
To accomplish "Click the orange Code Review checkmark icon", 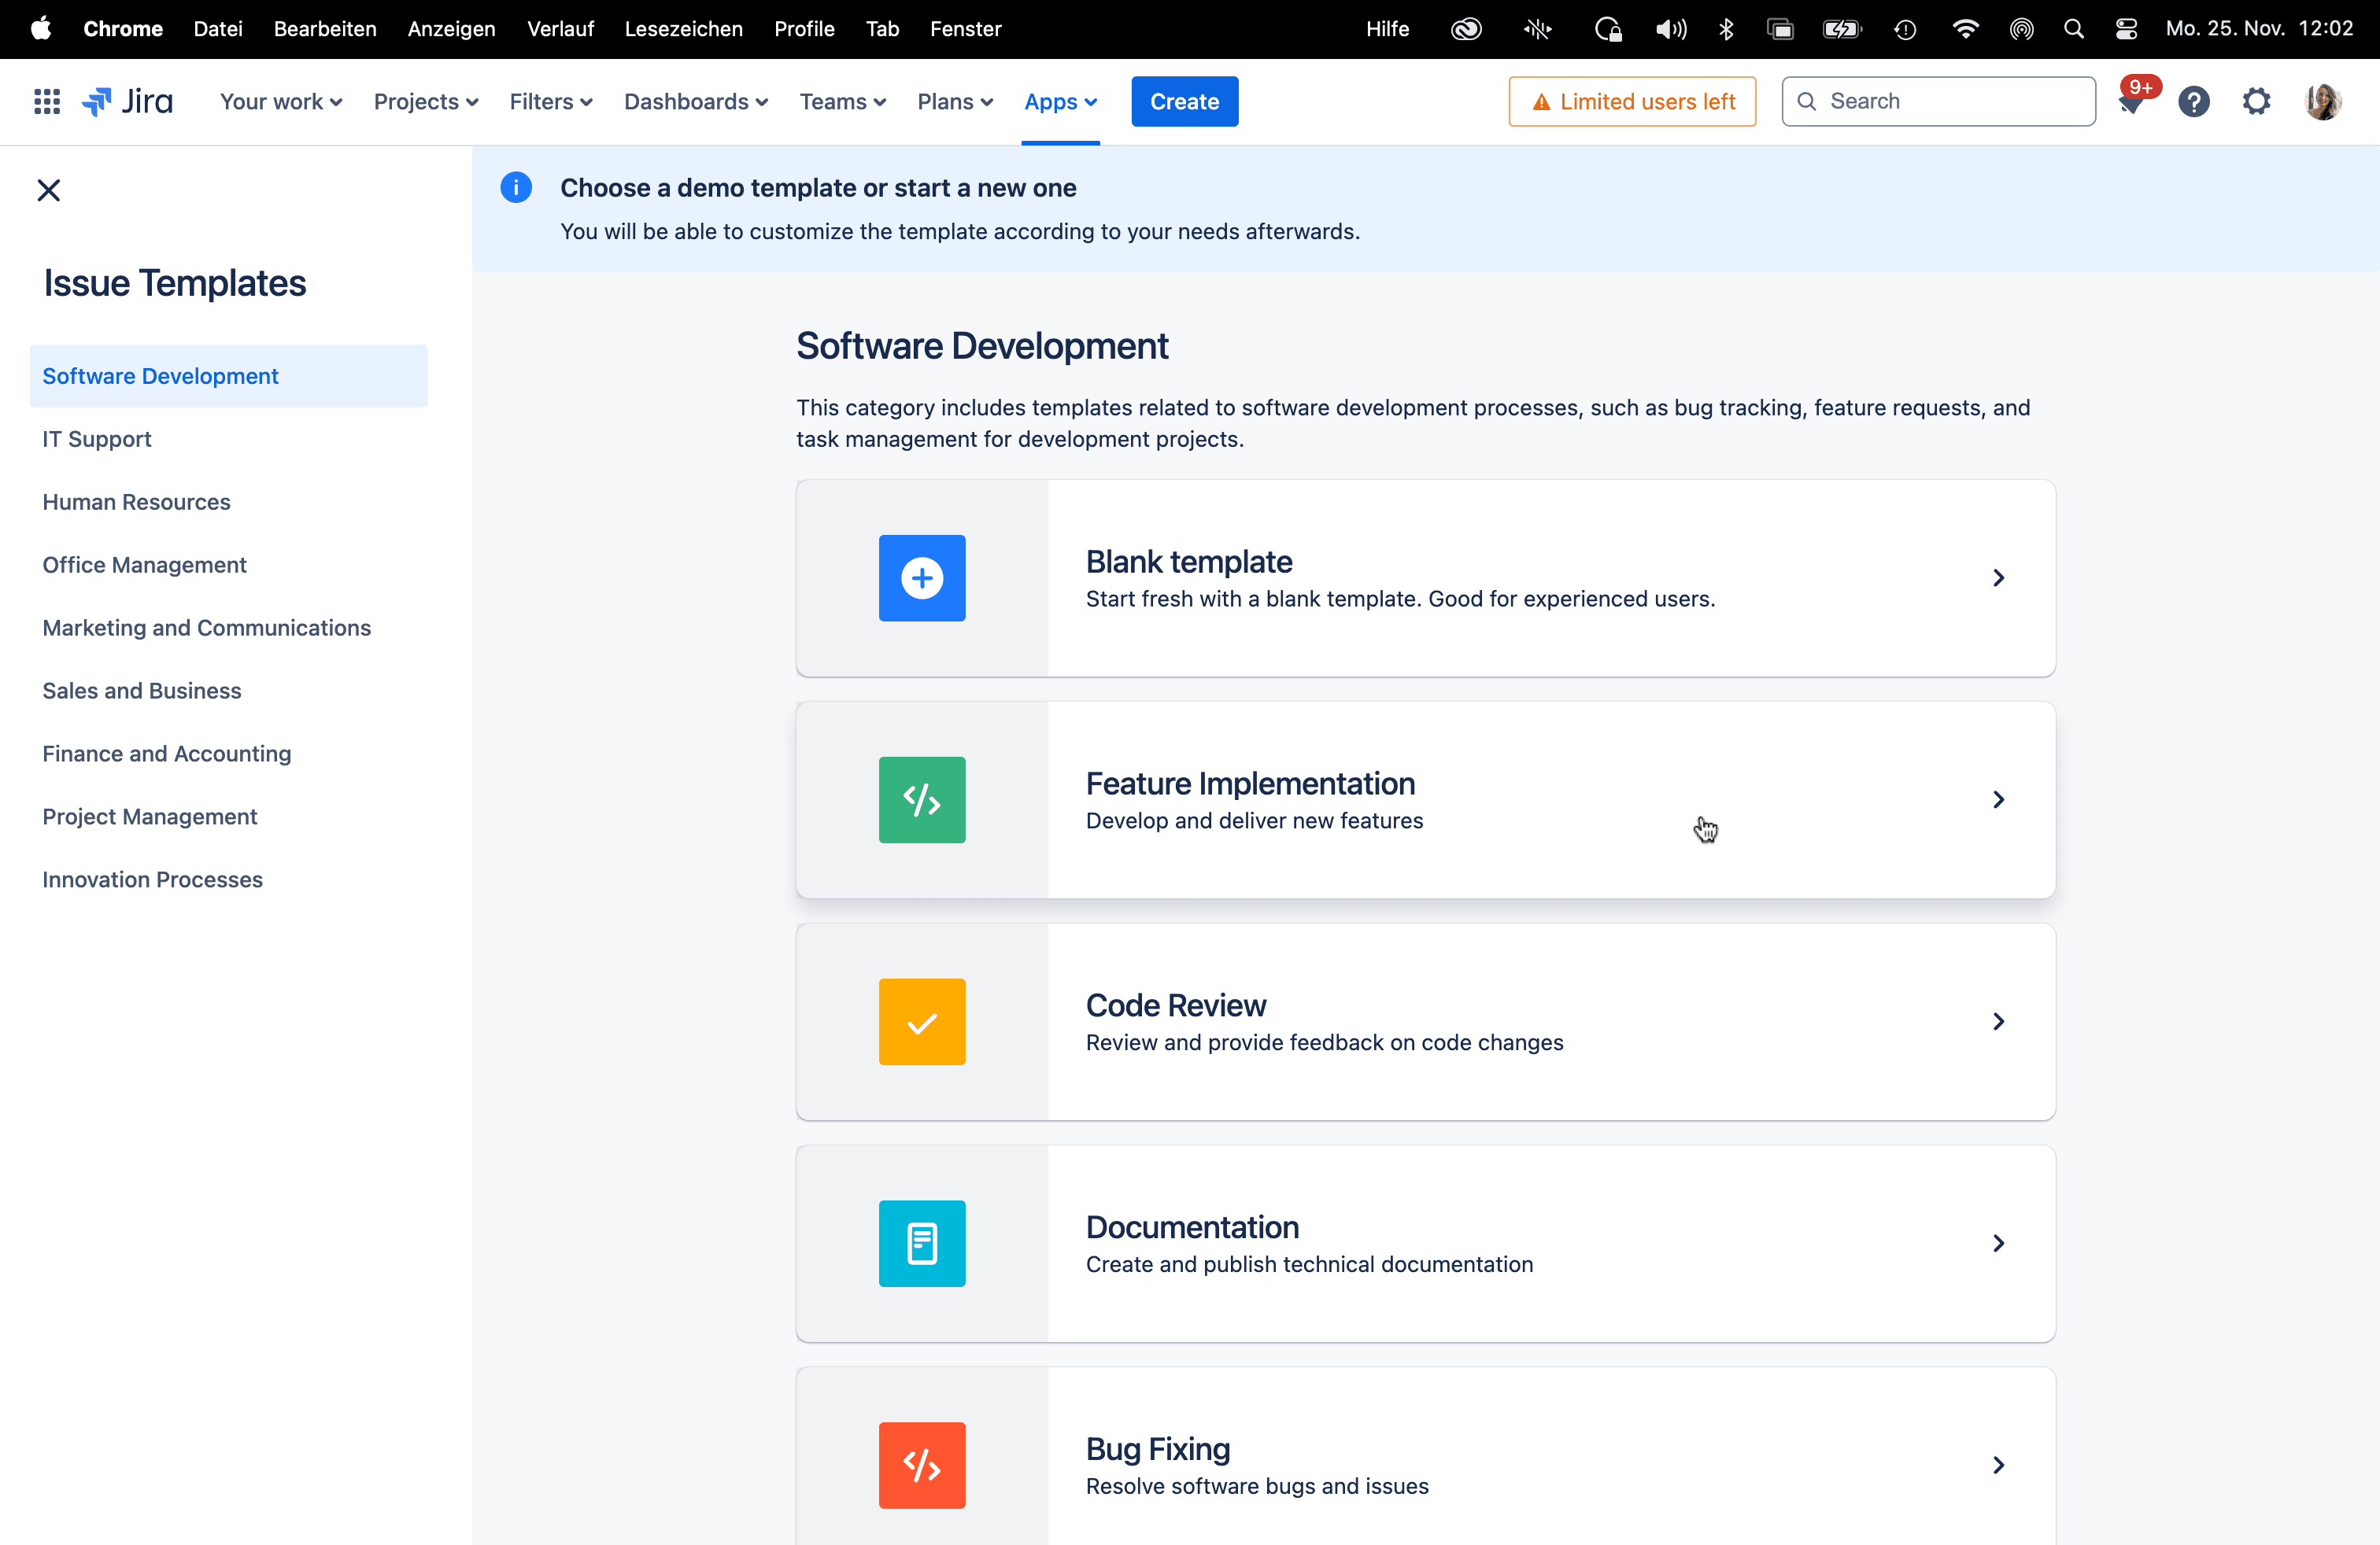I will (x=921, y=1021).
